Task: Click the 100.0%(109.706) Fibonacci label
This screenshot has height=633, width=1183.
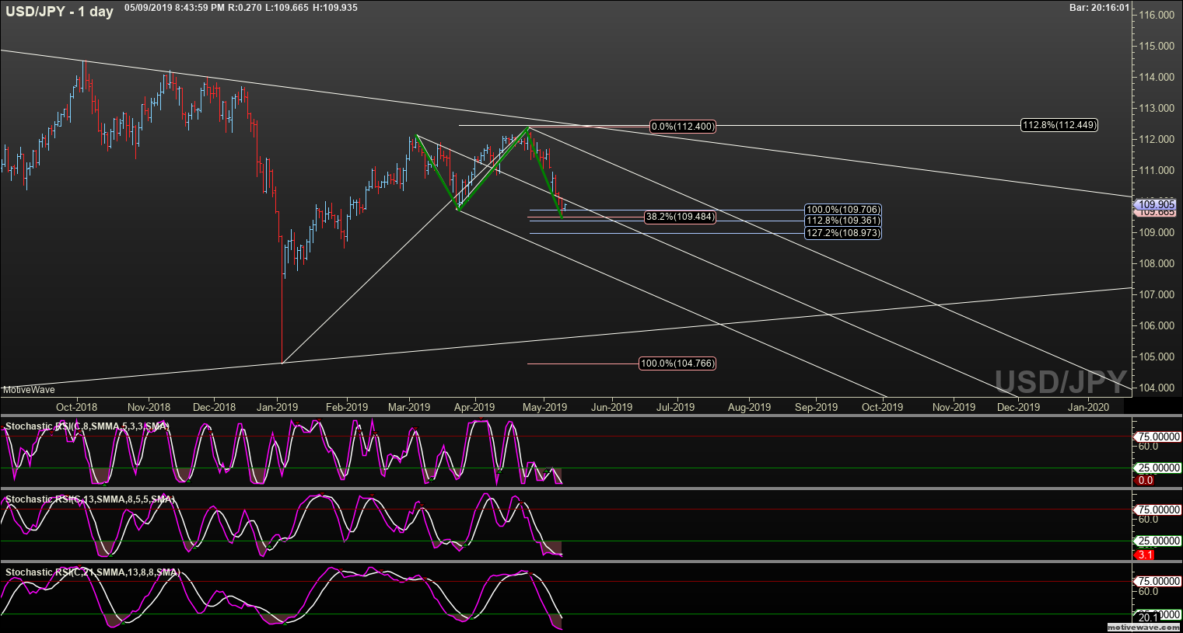Action: [843, 210]
